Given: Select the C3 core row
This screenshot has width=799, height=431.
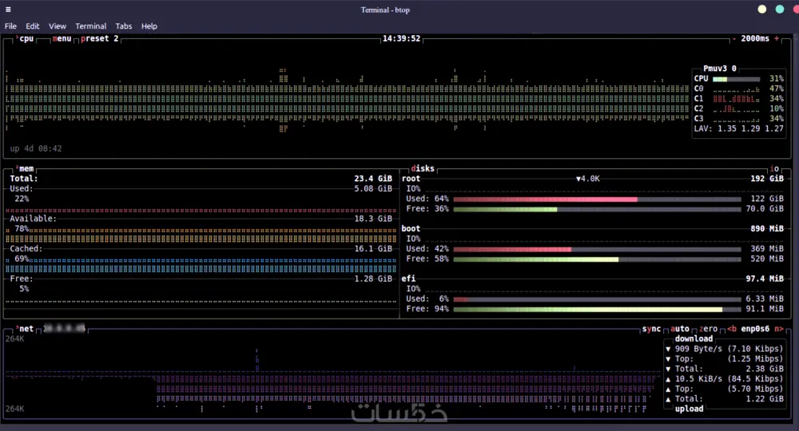Looking at the screenshot, I should (x=739, y=119).
